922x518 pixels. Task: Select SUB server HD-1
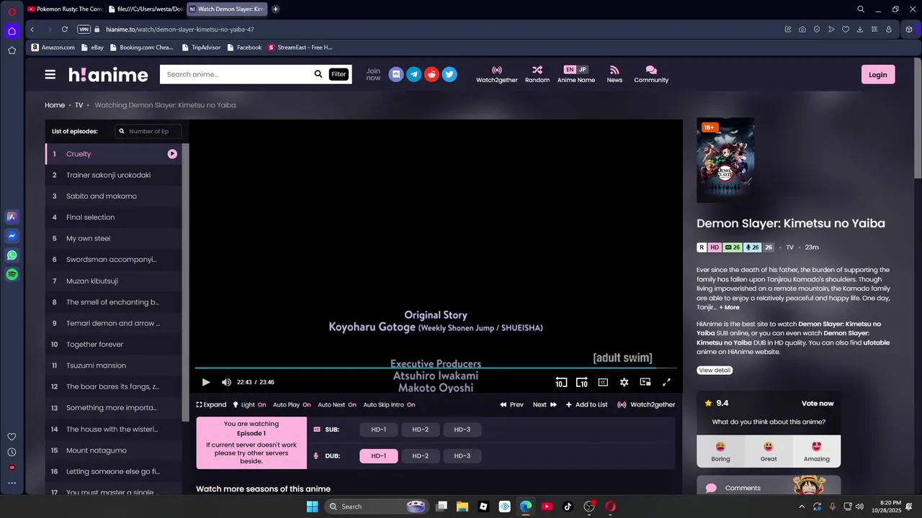(x=379, y=430)
